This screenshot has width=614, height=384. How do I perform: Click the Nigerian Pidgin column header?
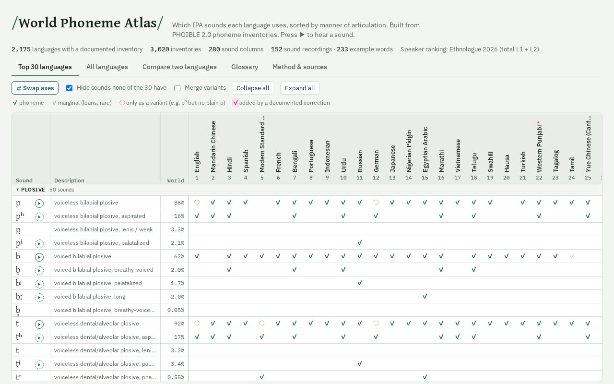coord(409,151)
